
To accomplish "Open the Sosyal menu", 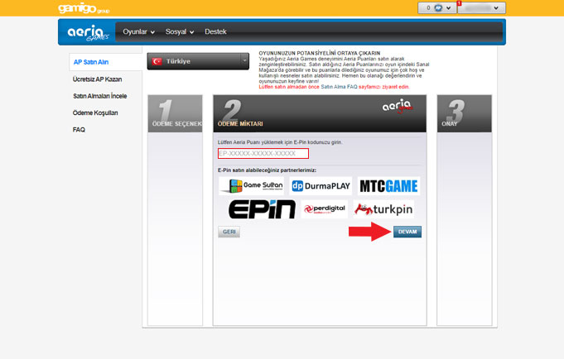I will click(179, 32).
